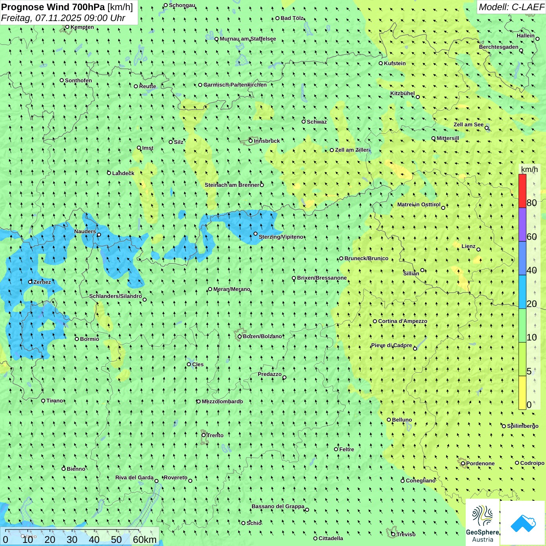
Task: Click the Cortina d'Ampezzo label
Action: coord(402,321)
